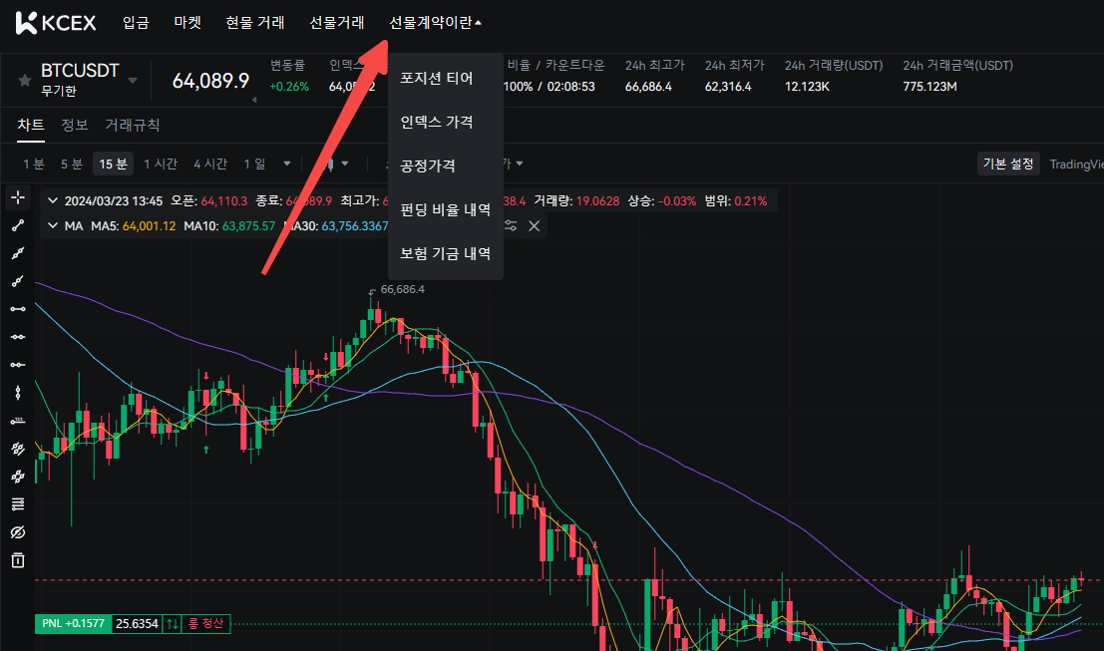The width and height of the screenshot is (1104, 651).
Task: Select the 5 분 timeframe
Action: pyautogui.click(x=72, y=163)
